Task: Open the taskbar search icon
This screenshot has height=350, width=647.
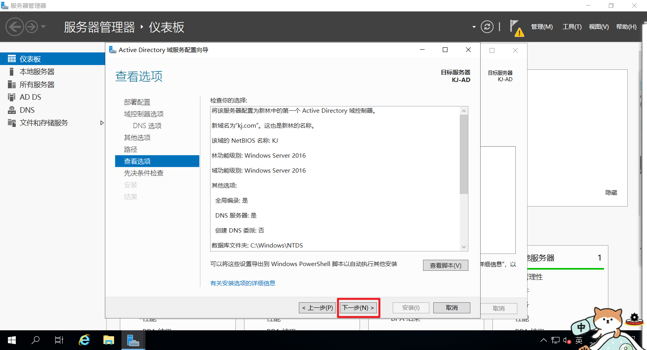Action: coord(35,340)
